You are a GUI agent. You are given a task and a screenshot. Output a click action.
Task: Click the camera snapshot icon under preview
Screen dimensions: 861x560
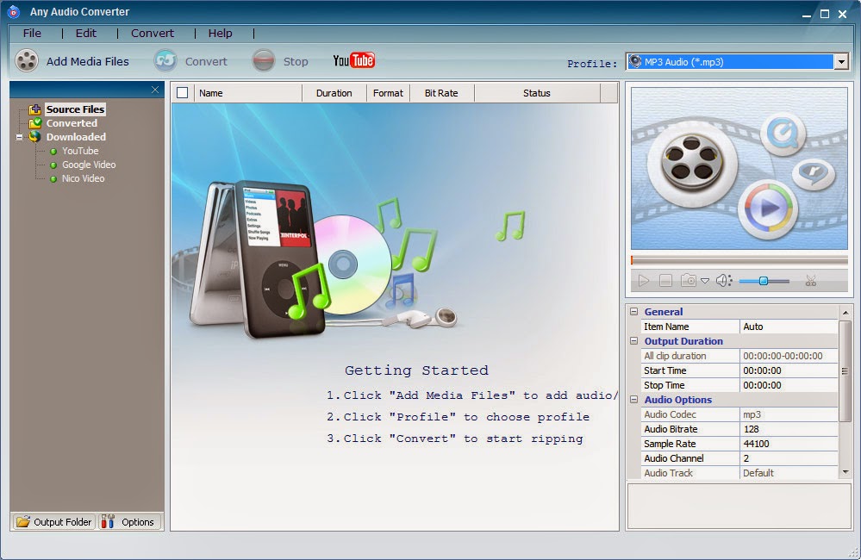(x=688, y=280)
